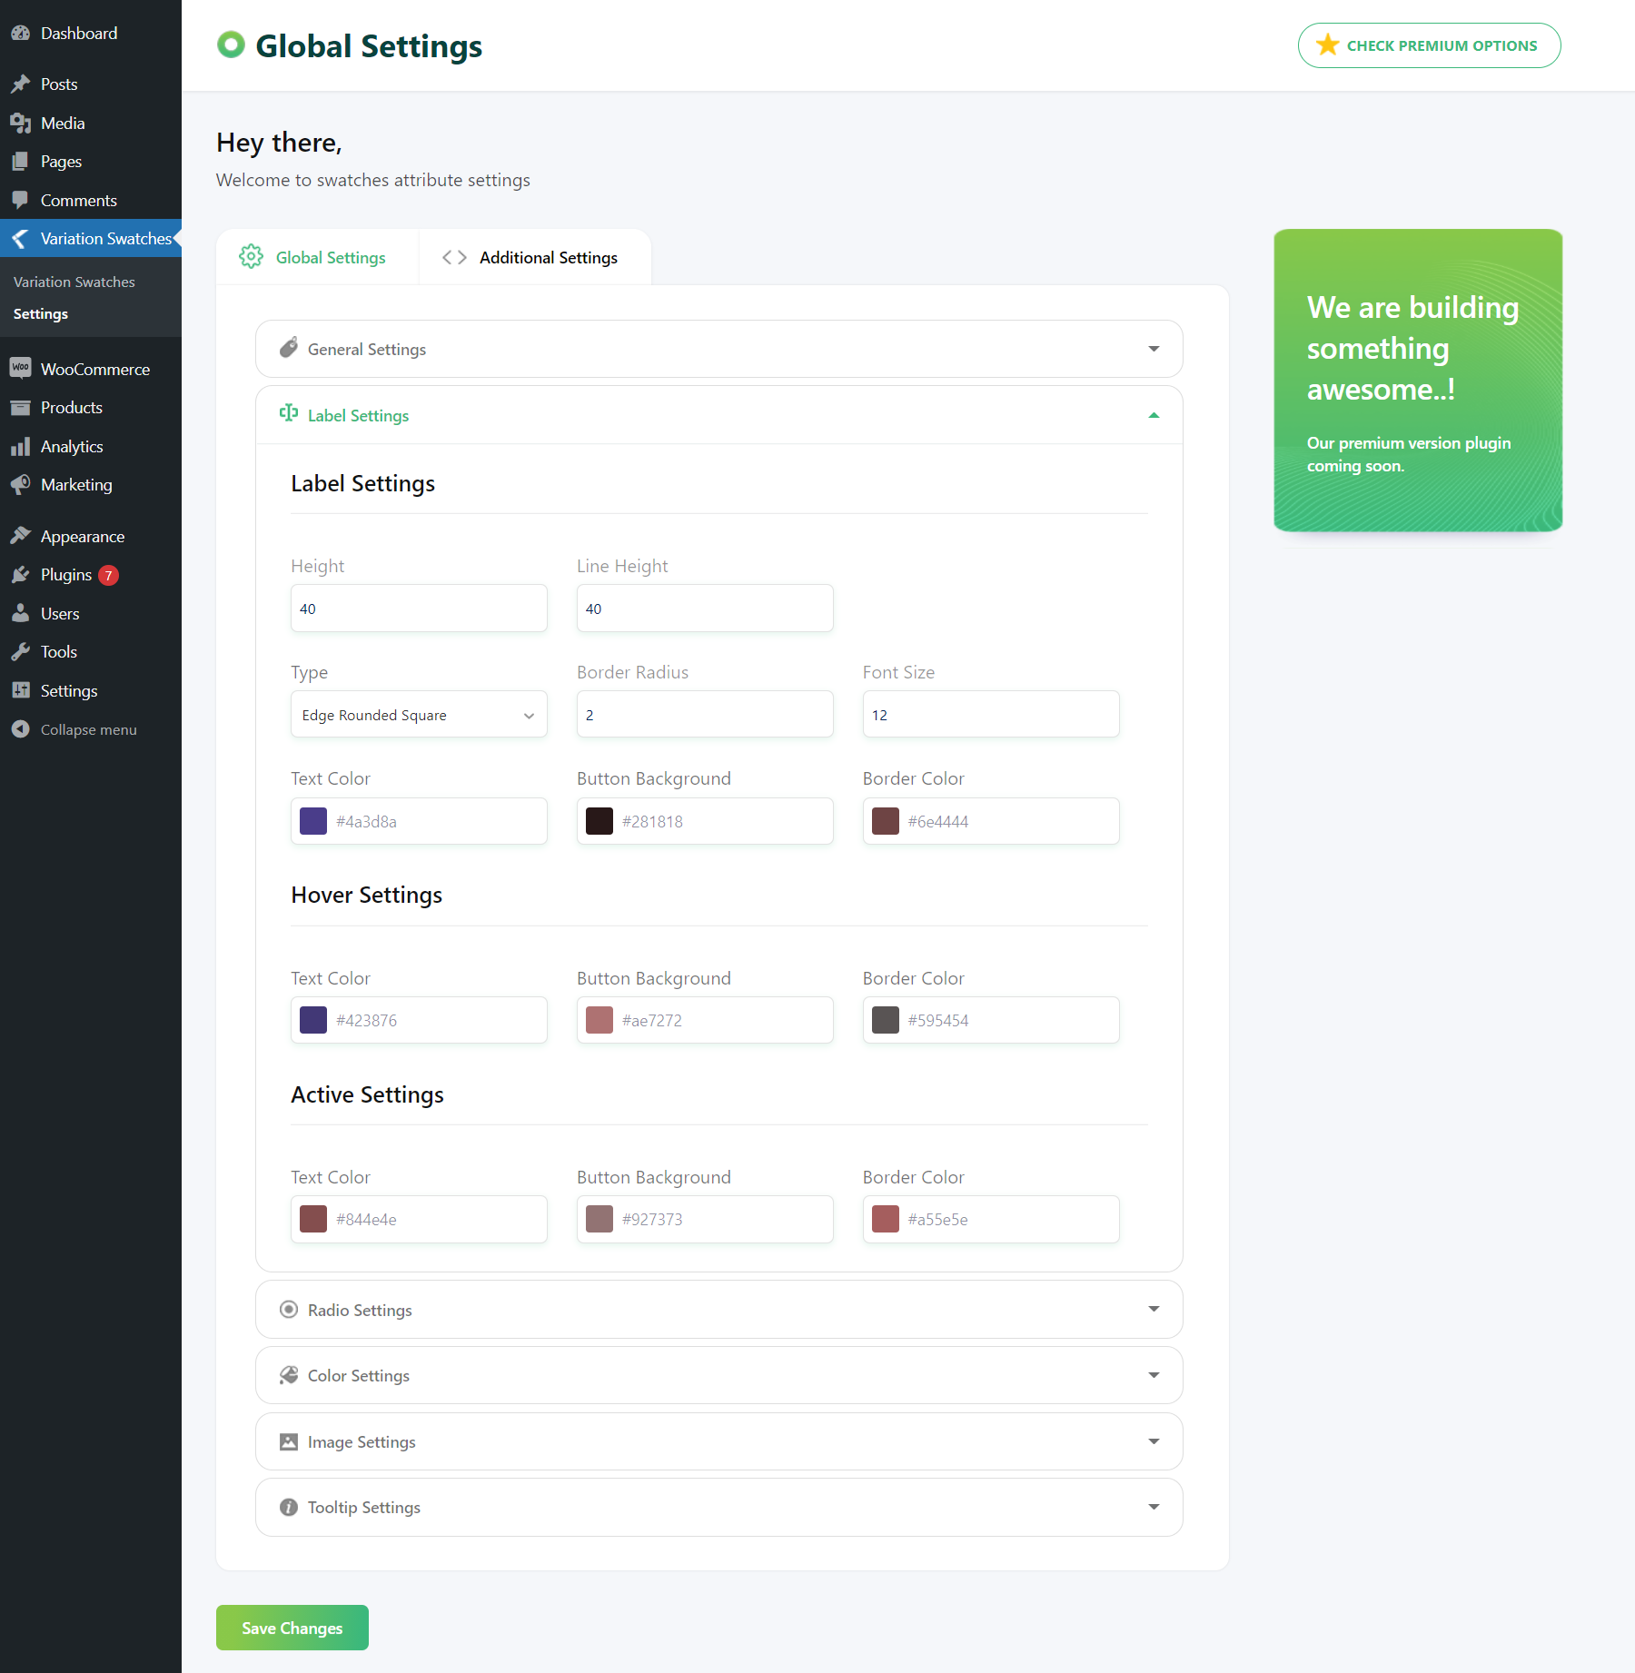The height and width of the screenshot is (1673, 1635).
Task: Open Active Text Color swatch #844e4e
Action: point(313,1219)
